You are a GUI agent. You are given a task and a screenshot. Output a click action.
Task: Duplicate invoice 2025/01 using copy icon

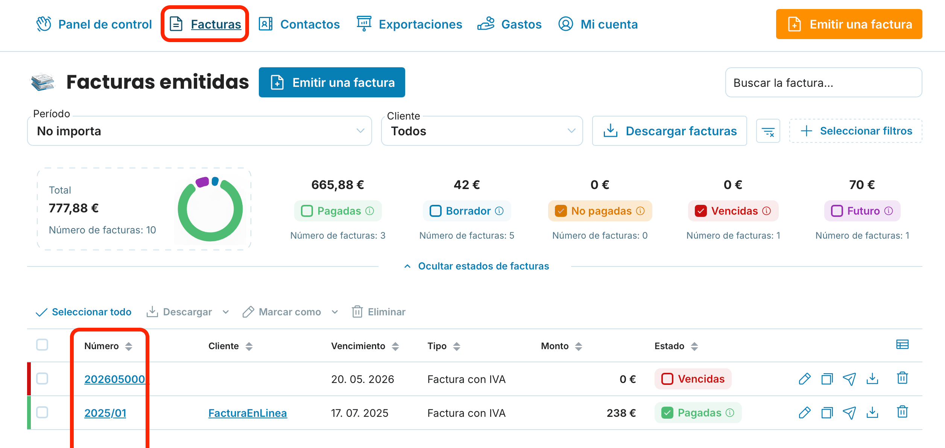tap(827, 413)
